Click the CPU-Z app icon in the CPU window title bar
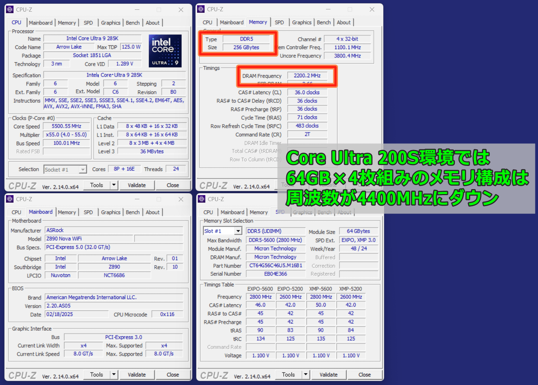This screenshot has height=385, width=538. point(10,10)
